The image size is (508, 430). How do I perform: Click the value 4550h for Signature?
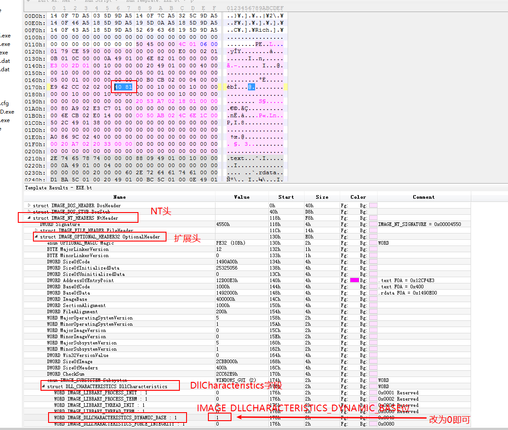coord(223,224)
